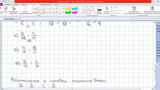The height and width of the screenshot is (90, 160).
Task: Toggle dock to desktop quick access icon
Action: coord(6,1)
